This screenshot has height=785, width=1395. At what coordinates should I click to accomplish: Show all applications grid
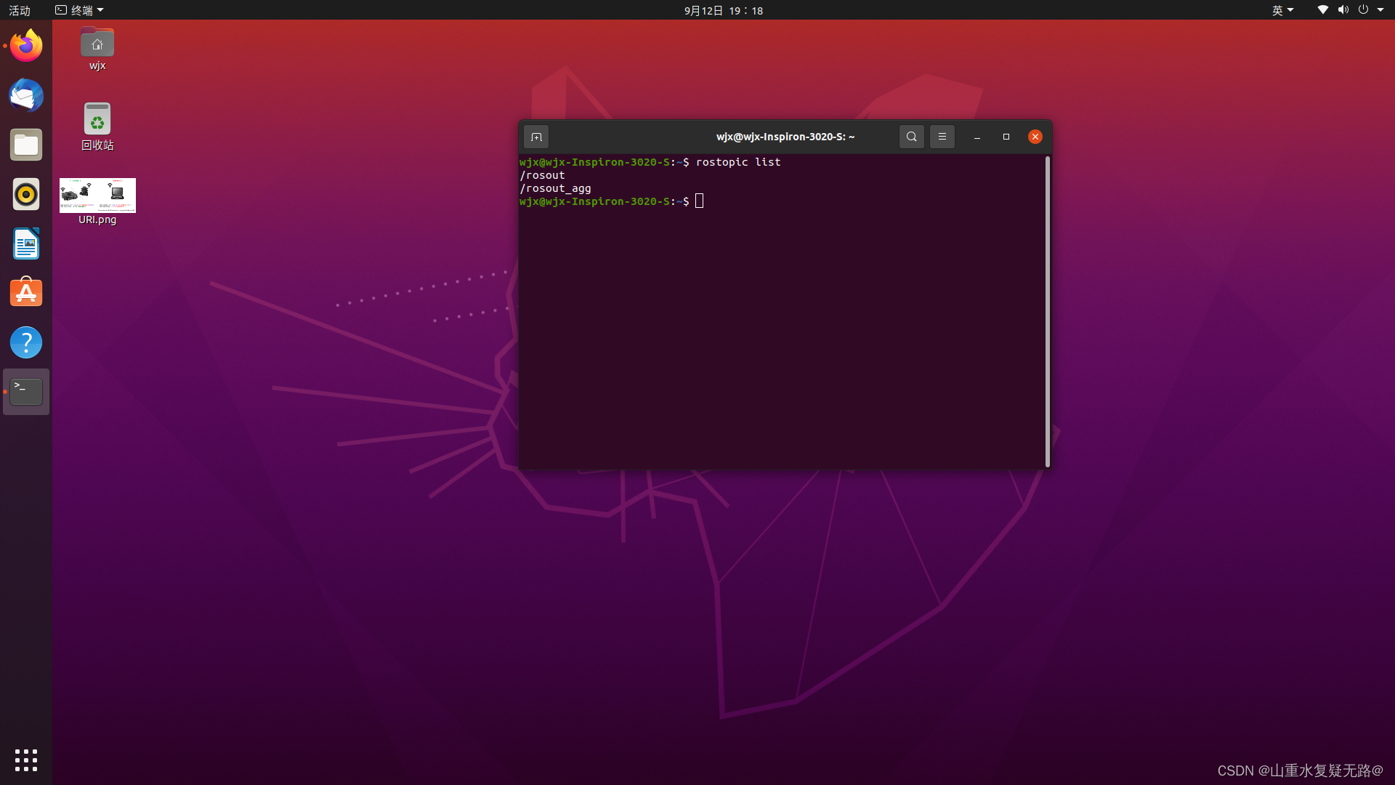[x=26, y=760]
